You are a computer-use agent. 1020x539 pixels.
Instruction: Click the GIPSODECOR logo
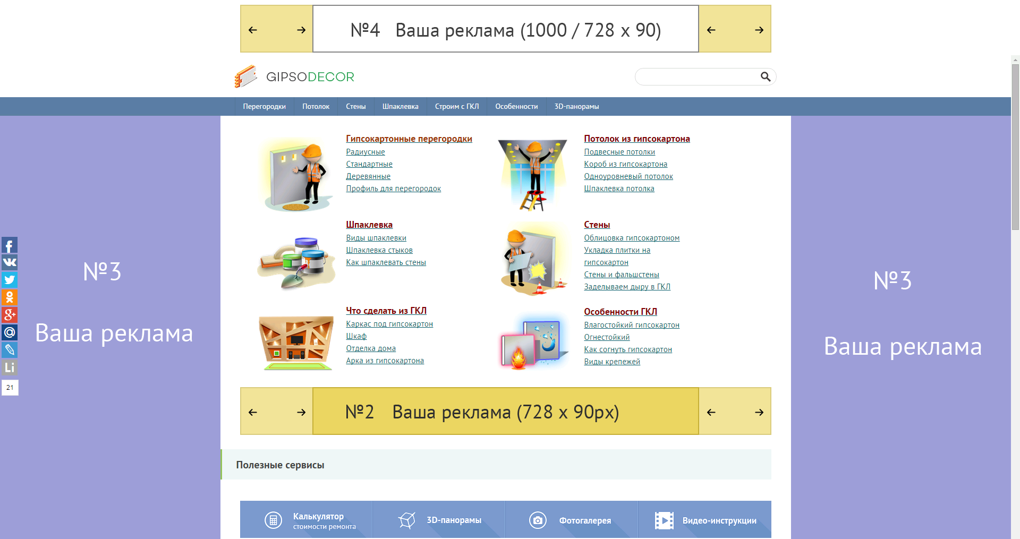295,77
